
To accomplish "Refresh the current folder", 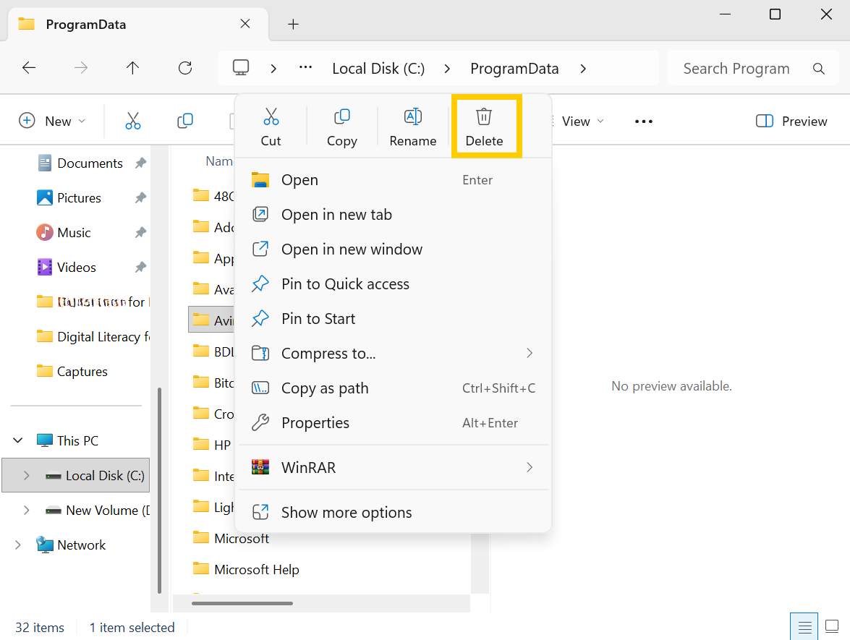I will [x=185, y=68].
